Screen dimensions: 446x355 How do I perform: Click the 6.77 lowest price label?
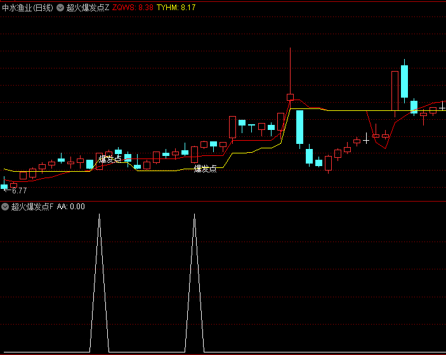(x=19, y=190)
